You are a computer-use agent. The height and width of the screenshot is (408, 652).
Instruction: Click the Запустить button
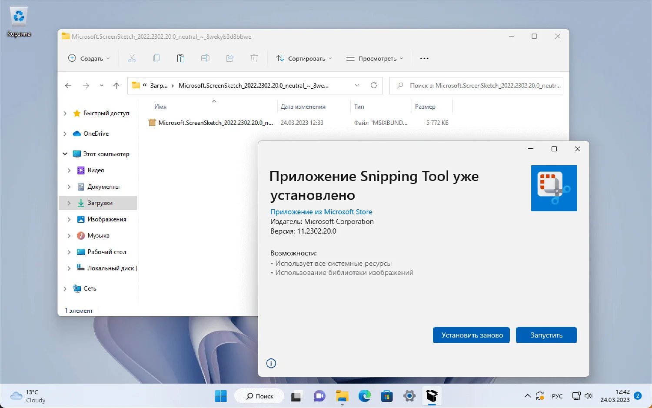pyautogui.click(x=546, y=335)
